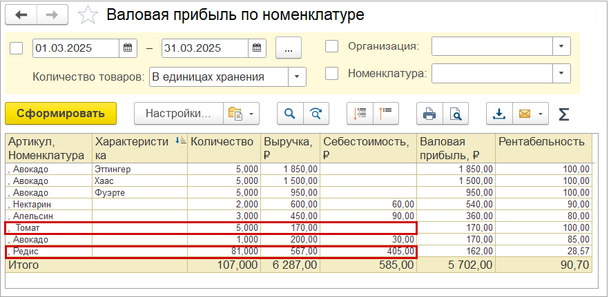Open the Настройки... button

[x=177, y=114]
